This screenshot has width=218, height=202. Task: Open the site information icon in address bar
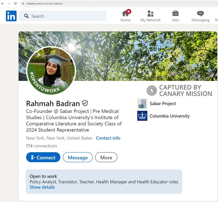(x=23, y=4)
